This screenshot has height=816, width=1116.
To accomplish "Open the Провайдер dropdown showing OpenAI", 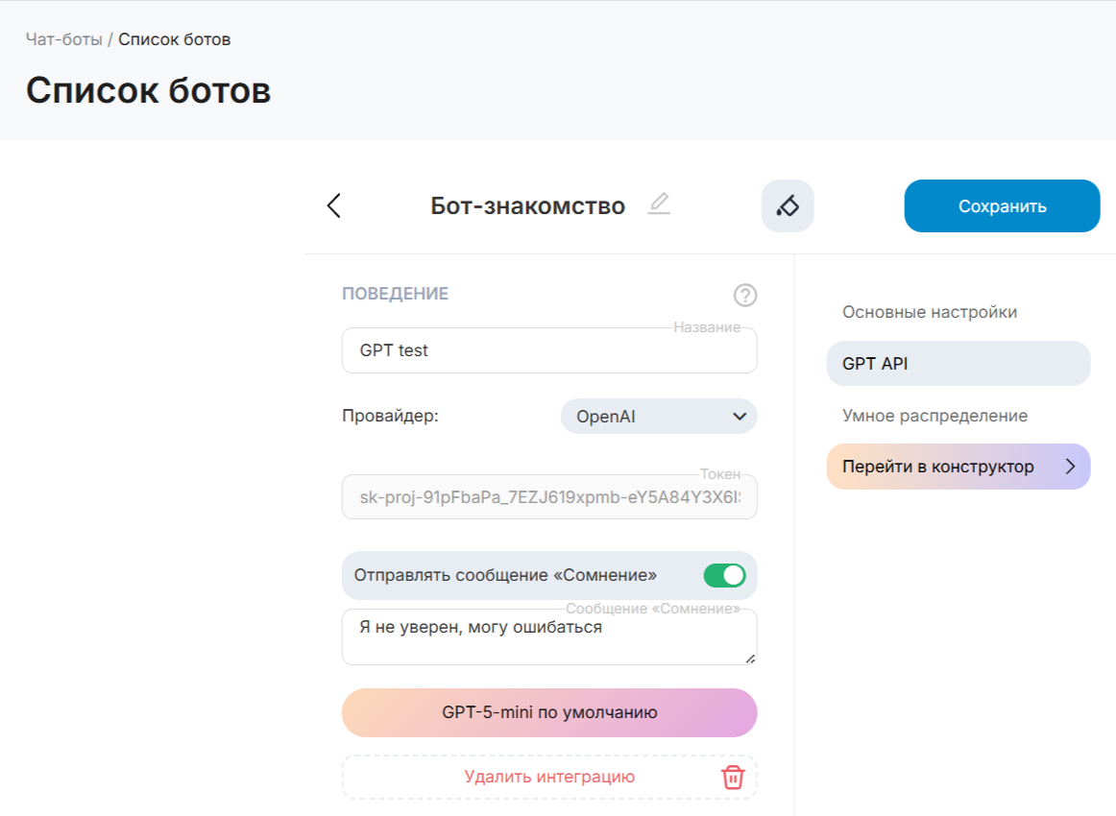I will tap(659, 417).
